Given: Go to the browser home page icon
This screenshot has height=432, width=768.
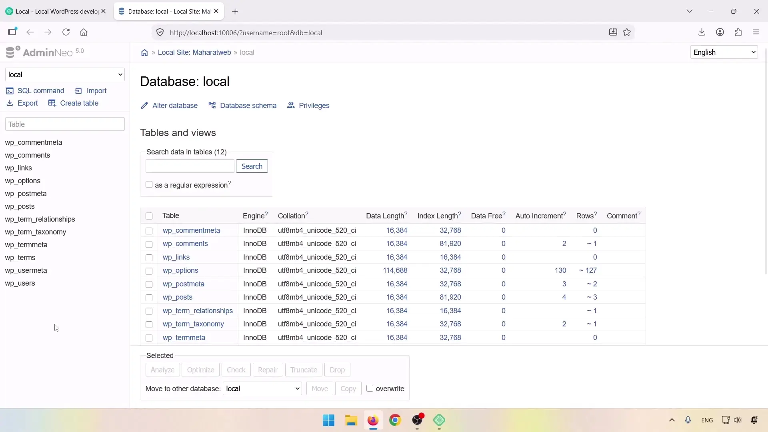Looking at the screenshot, I should [x=84, y=32].
